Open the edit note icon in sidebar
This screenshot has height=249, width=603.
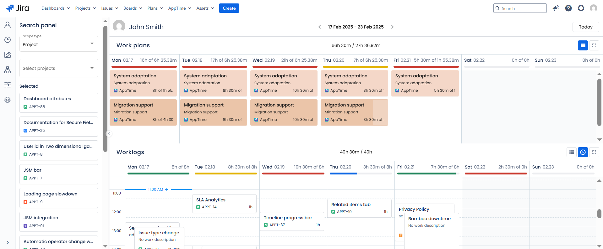point(8,55)
